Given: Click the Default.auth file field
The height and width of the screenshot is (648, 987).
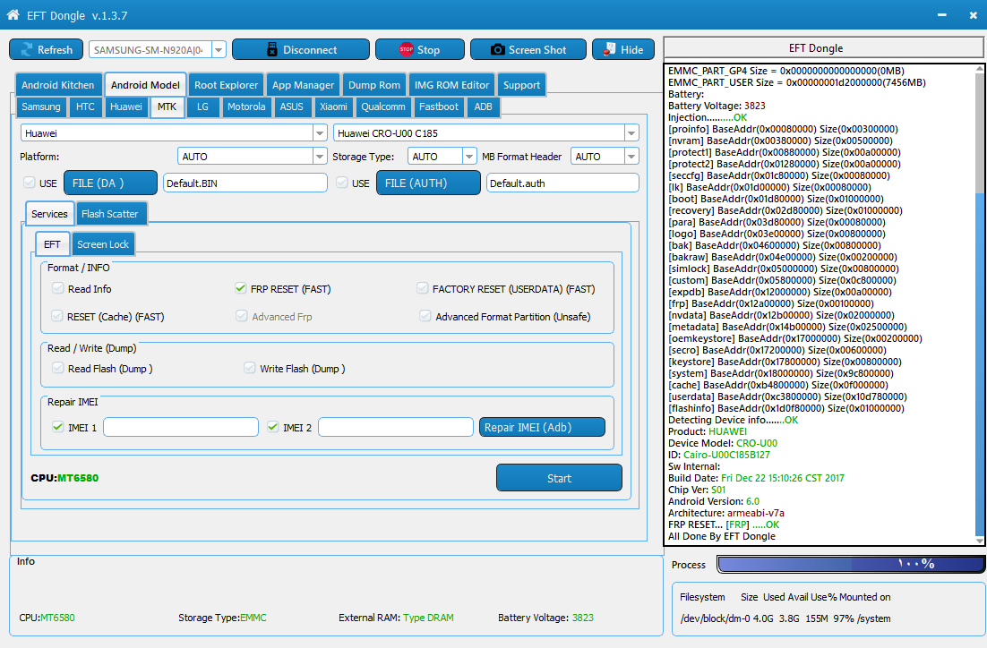Looking at the screenshot, I should [x=562, y=183].
